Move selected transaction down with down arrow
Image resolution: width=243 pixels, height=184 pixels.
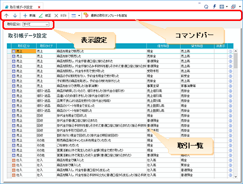point(15,16)
